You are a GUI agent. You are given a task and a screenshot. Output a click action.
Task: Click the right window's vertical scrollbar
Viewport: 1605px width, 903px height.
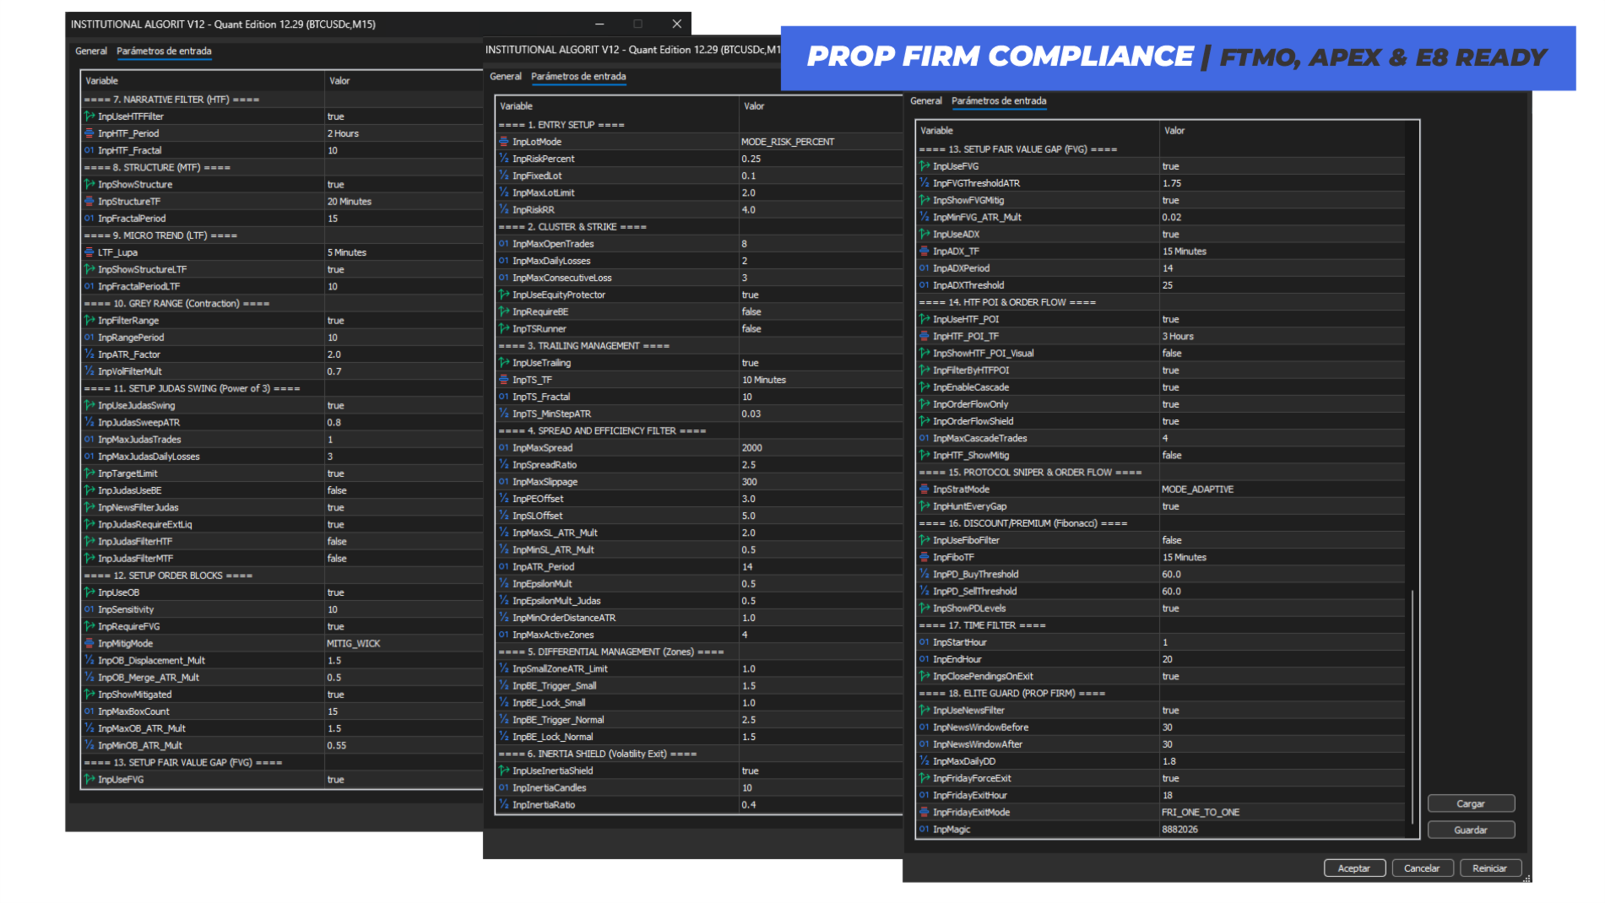1412,707
